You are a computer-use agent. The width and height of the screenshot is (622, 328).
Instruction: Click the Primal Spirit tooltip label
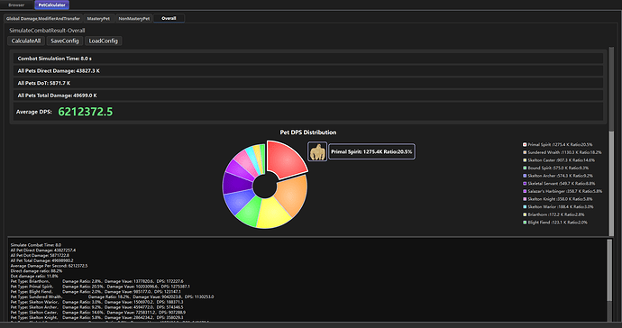(x=371, y=151)
